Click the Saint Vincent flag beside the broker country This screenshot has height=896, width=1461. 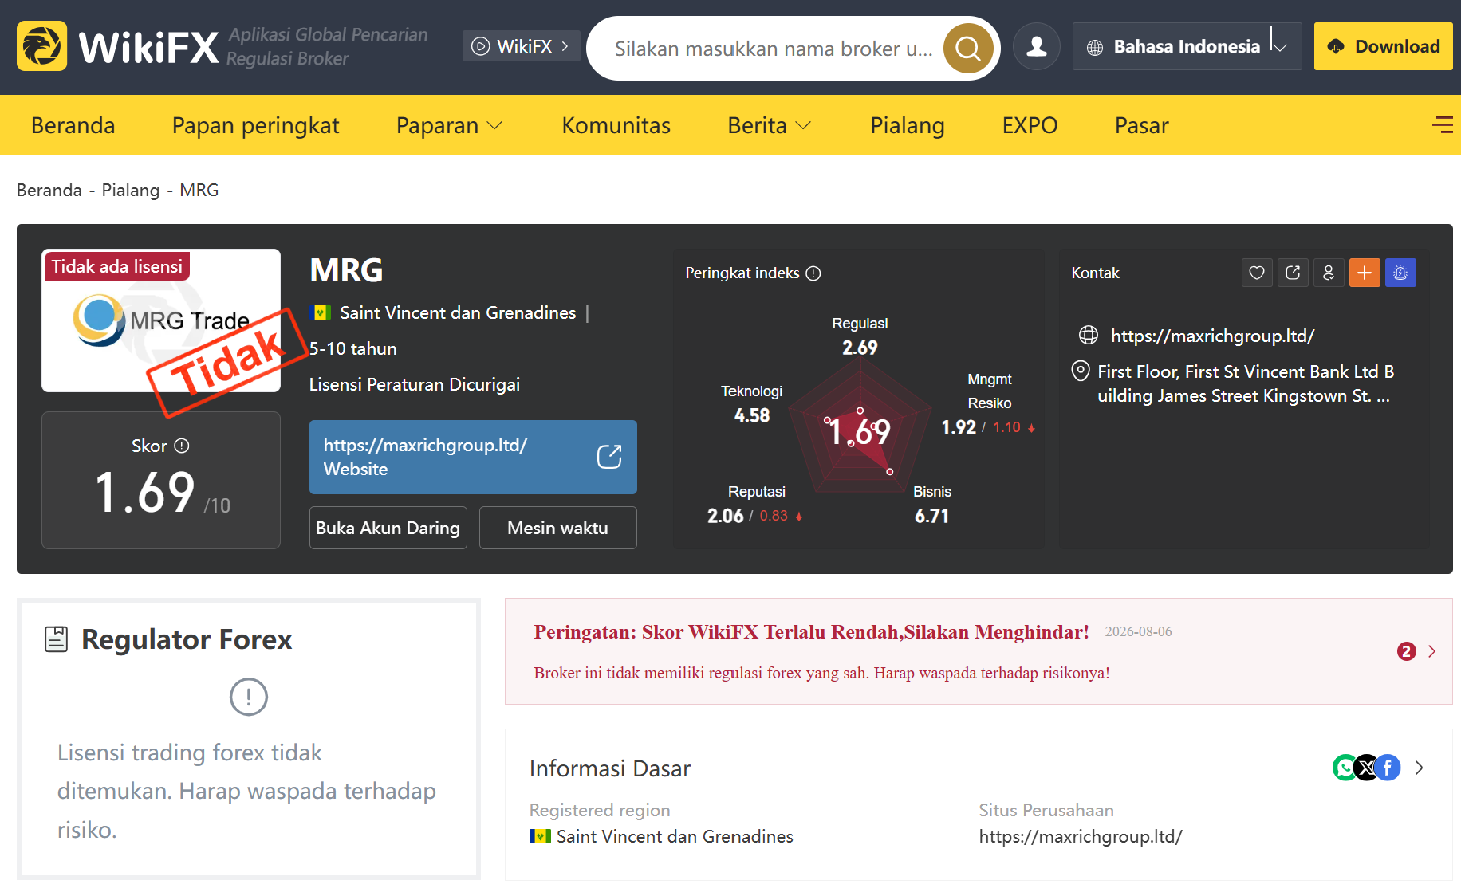pos(321,312)
